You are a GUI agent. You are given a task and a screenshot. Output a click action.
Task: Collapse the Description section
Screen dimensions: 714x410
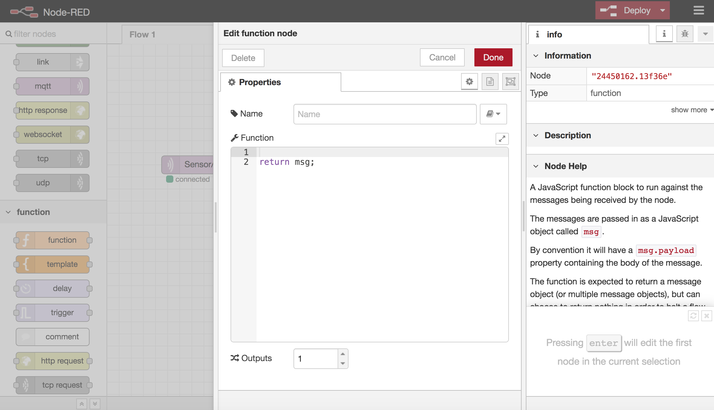click(x=620, y=135)
